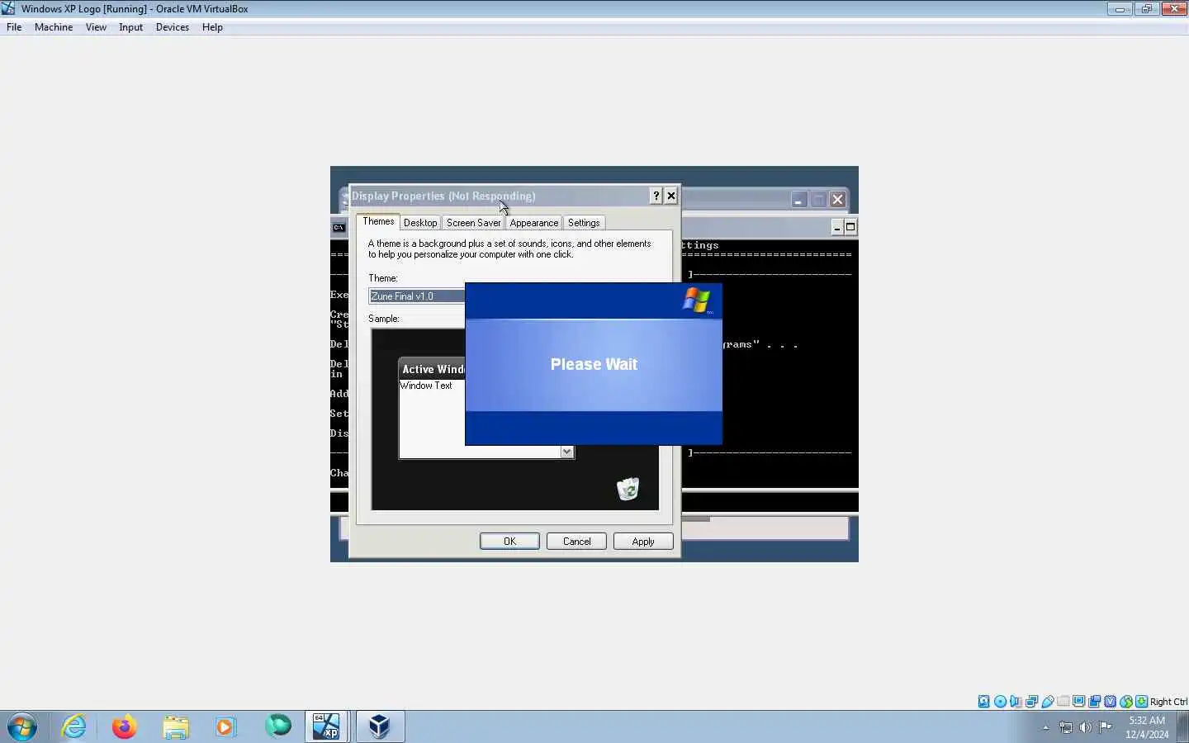This screenshot has height=743, width=1189.
Task: Click the USB devices status icon
Action: click(x=1047, y=702)
